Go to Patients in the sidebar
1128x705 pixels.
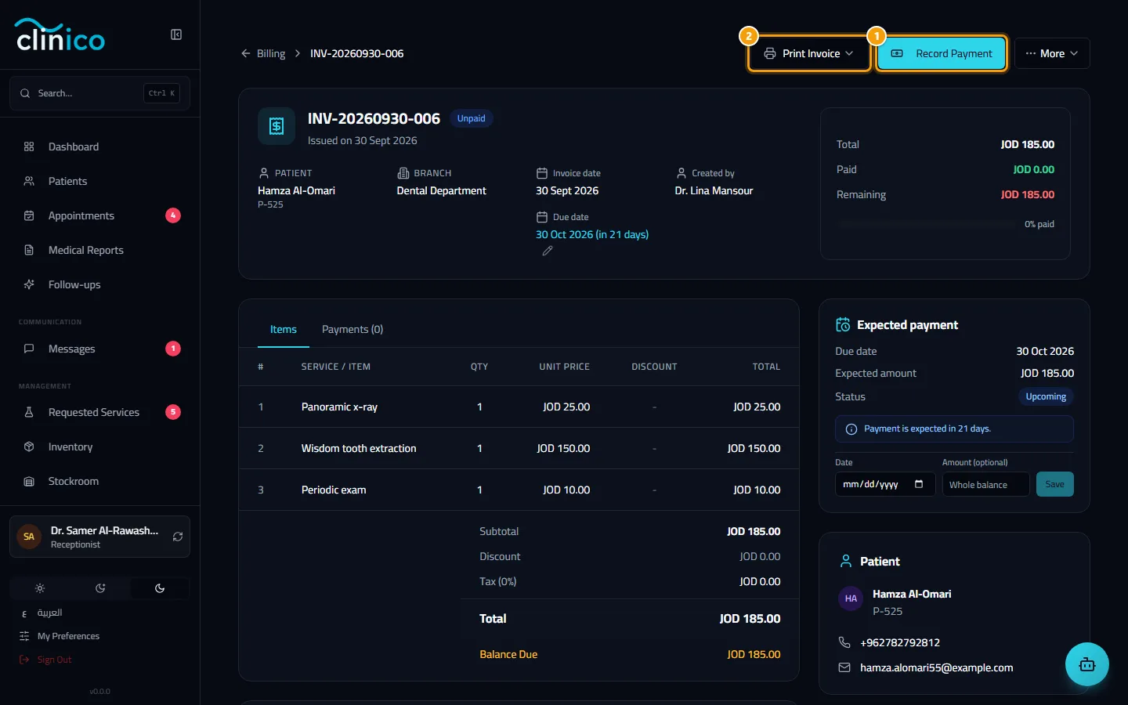point(99,181)
